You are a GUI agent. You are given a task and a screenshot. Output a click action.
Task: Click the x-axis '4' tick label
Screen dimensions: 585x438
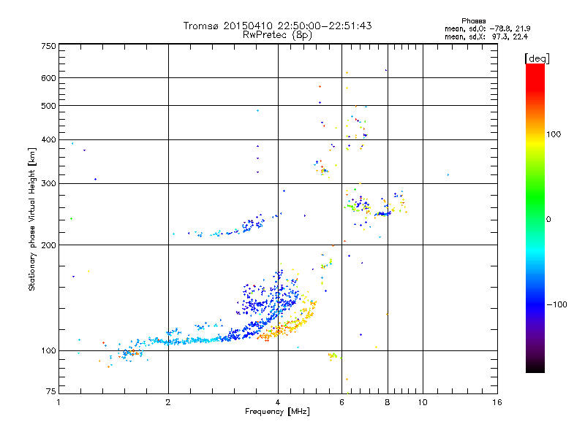coord(278,402)
